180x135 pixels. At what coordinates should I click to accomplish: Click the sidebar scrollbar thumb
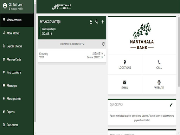coord(35,62)
